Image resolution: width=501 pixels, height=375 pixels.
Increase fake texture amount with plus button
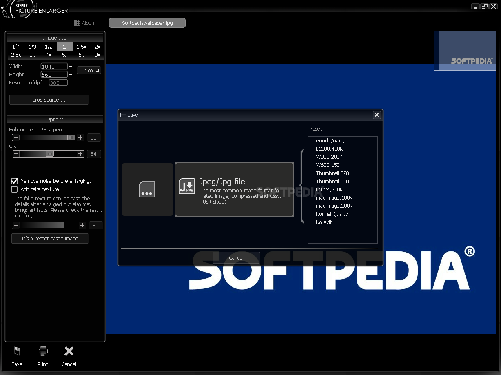82,225
